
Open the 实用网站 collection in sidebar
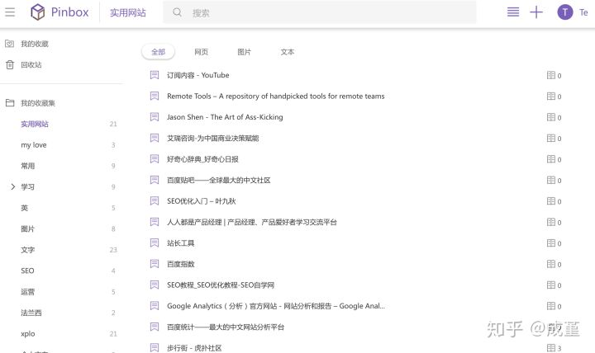point(35,124)
